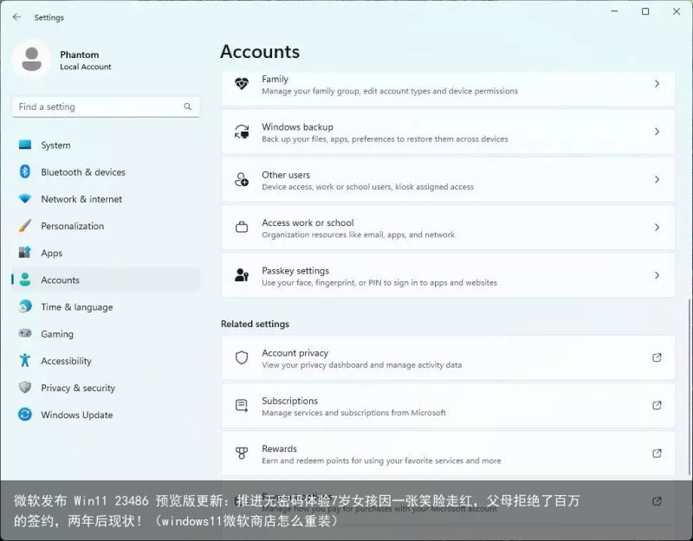The height and width of the screenshot is (541, 693).
Task: Expand the Family chevron
Action: click(657, 84)
